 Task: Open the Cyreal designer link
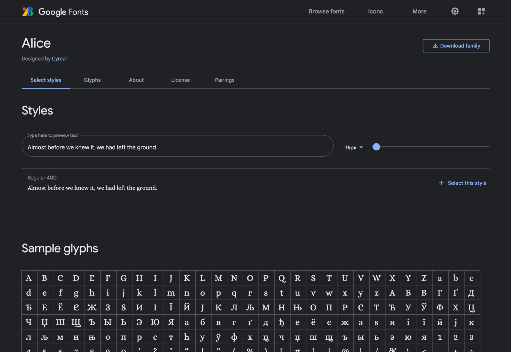pyautogui.click(x=59, y=59)
